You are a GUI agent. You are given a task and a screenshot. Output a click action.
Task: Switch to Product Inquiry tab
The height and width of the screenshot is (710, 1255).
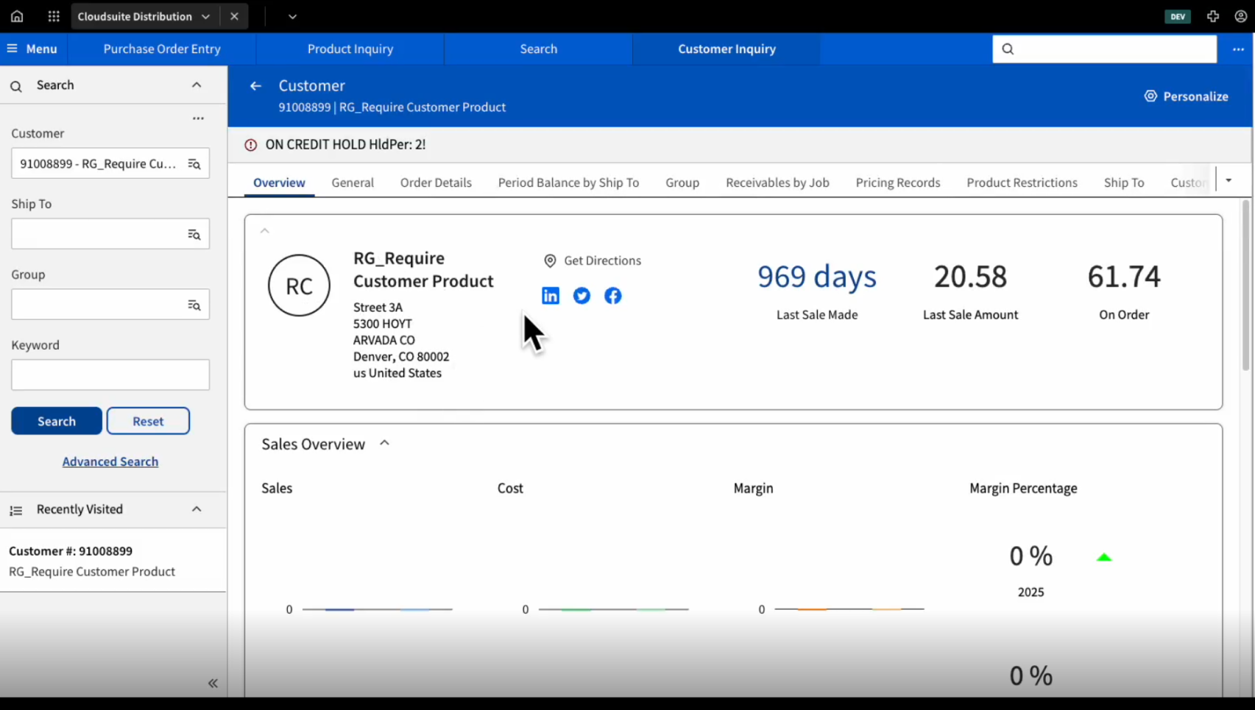tap(350, 49)
